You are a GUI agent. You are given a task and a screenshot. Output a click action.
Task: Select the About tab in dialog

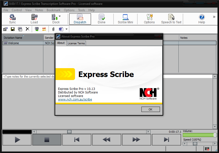click(x=61, y=43)
